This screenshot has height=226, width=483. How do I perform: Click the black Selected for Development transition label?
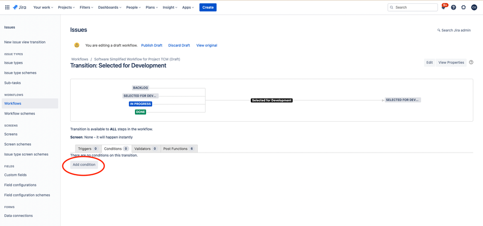(x=272, y=100)
